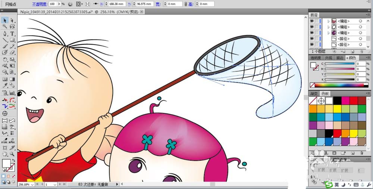Select the Paintbrush tool
373x189 pixels.
tap(5, 46)
